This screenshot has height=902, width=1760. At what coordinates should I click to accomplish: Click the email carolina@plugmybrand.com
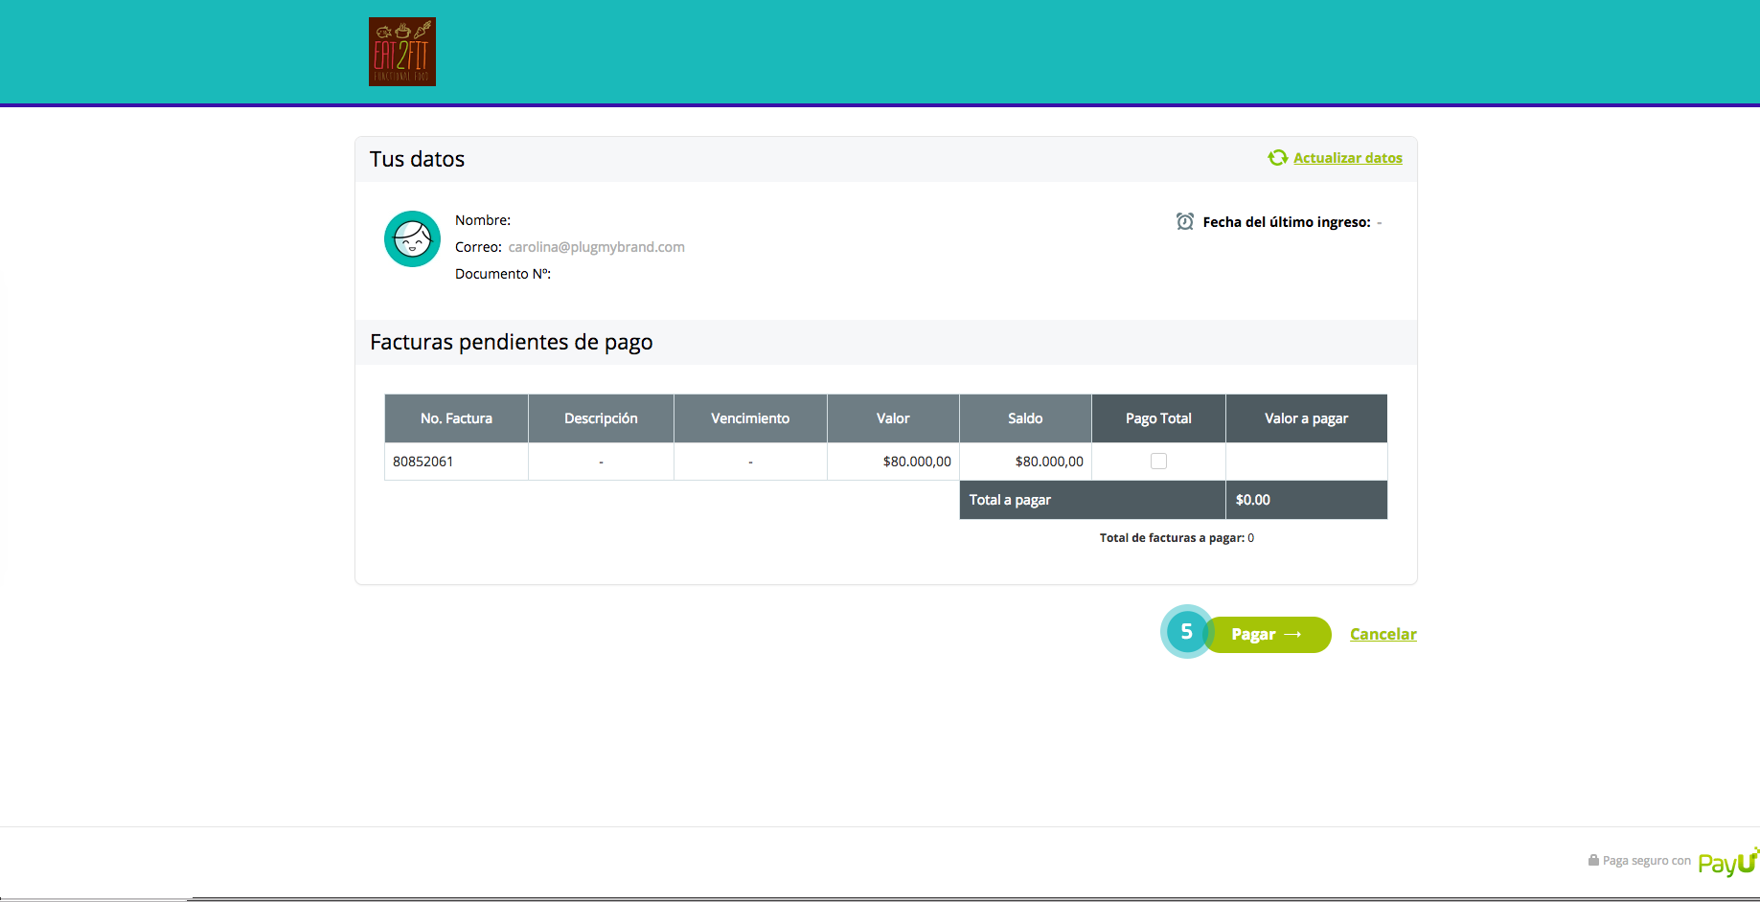pos(596,247)
